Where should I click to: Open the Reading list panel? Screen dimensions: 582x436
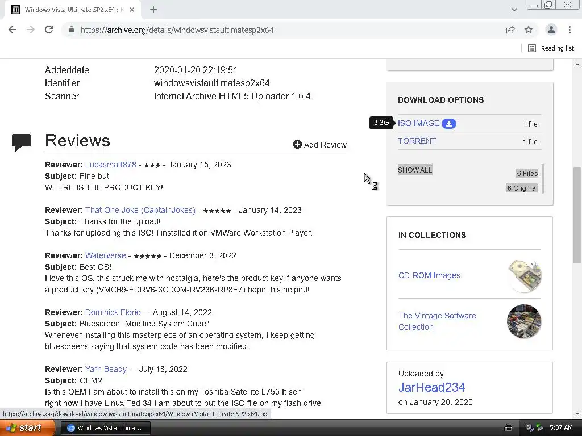coord(551,48)
